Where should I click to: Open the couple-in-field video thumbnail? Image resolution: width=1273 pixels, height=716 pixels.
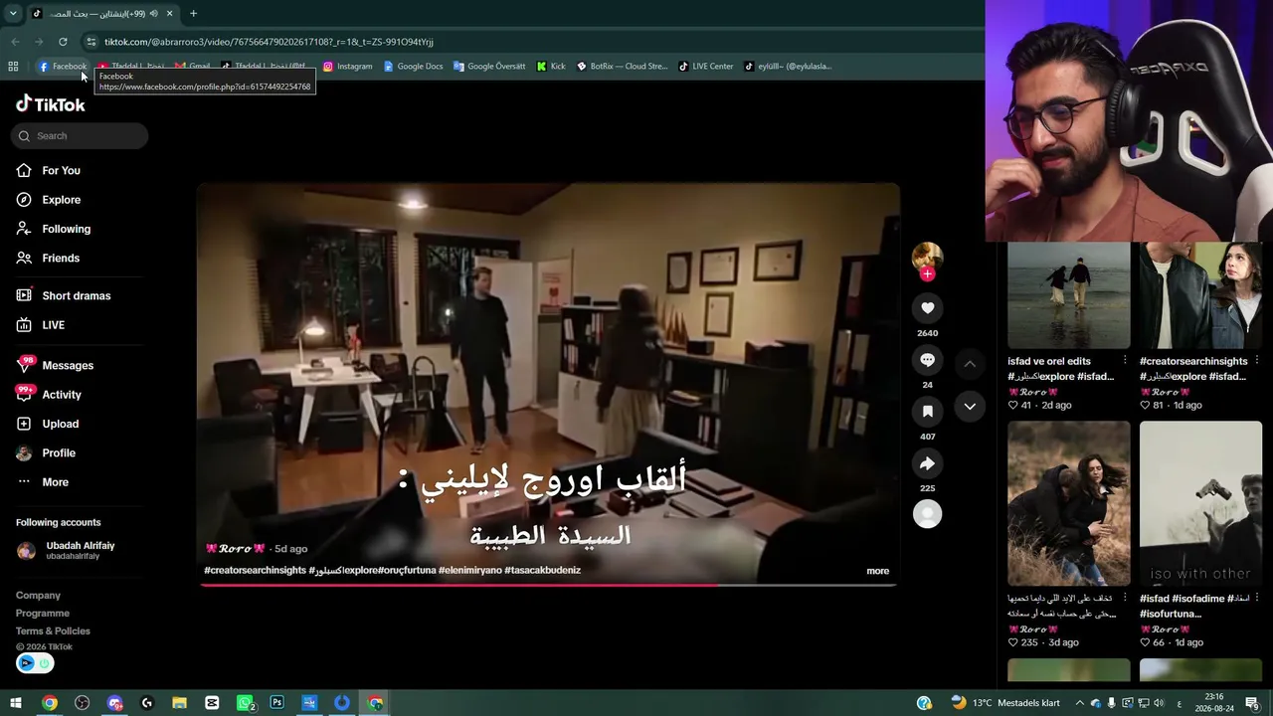pos(1069,503)
